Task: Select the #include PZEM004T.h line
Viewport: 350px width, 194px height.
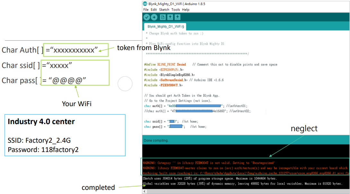Action: [x=164, y=85]
